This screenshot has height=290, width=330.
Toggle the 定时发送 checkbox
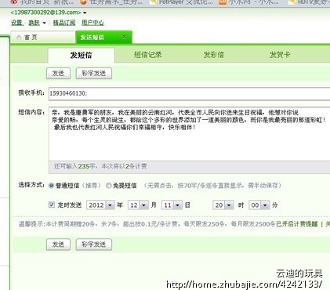[52, 205]
